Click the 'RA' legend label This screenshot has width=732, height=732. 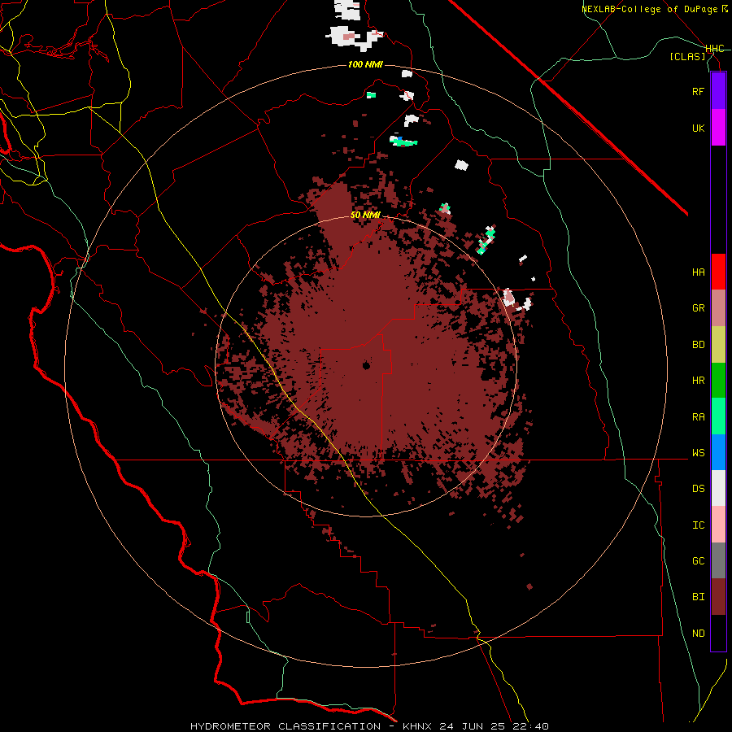pyautogui.click(x=699, y=417)
